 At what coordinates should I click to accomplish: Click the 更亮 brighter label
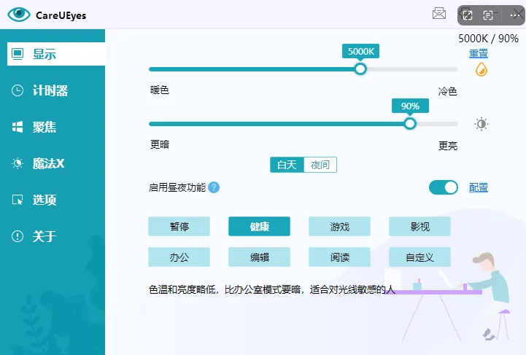(448, 146)
